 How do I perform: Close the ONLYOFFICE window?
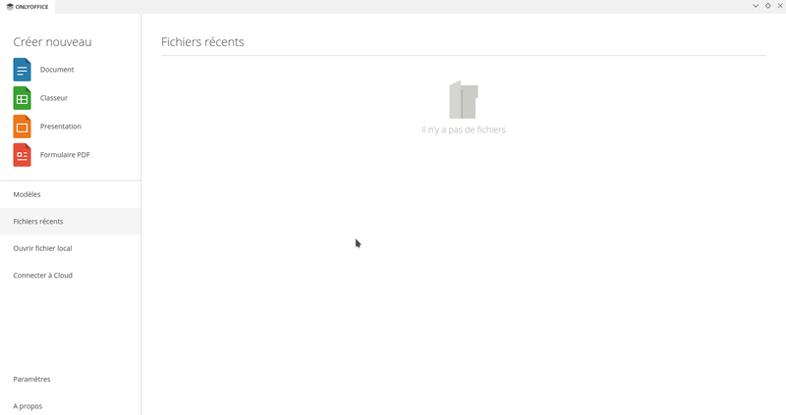[x=779, y=6]
